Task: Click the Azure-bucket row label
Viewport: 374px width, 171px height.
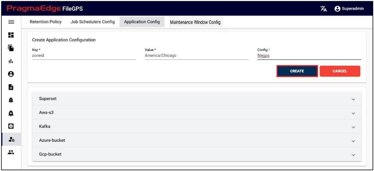Action: click(52, 140)
